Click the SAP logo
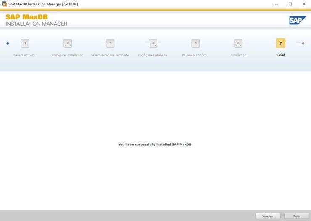311x221 pixels. [298, 20]
